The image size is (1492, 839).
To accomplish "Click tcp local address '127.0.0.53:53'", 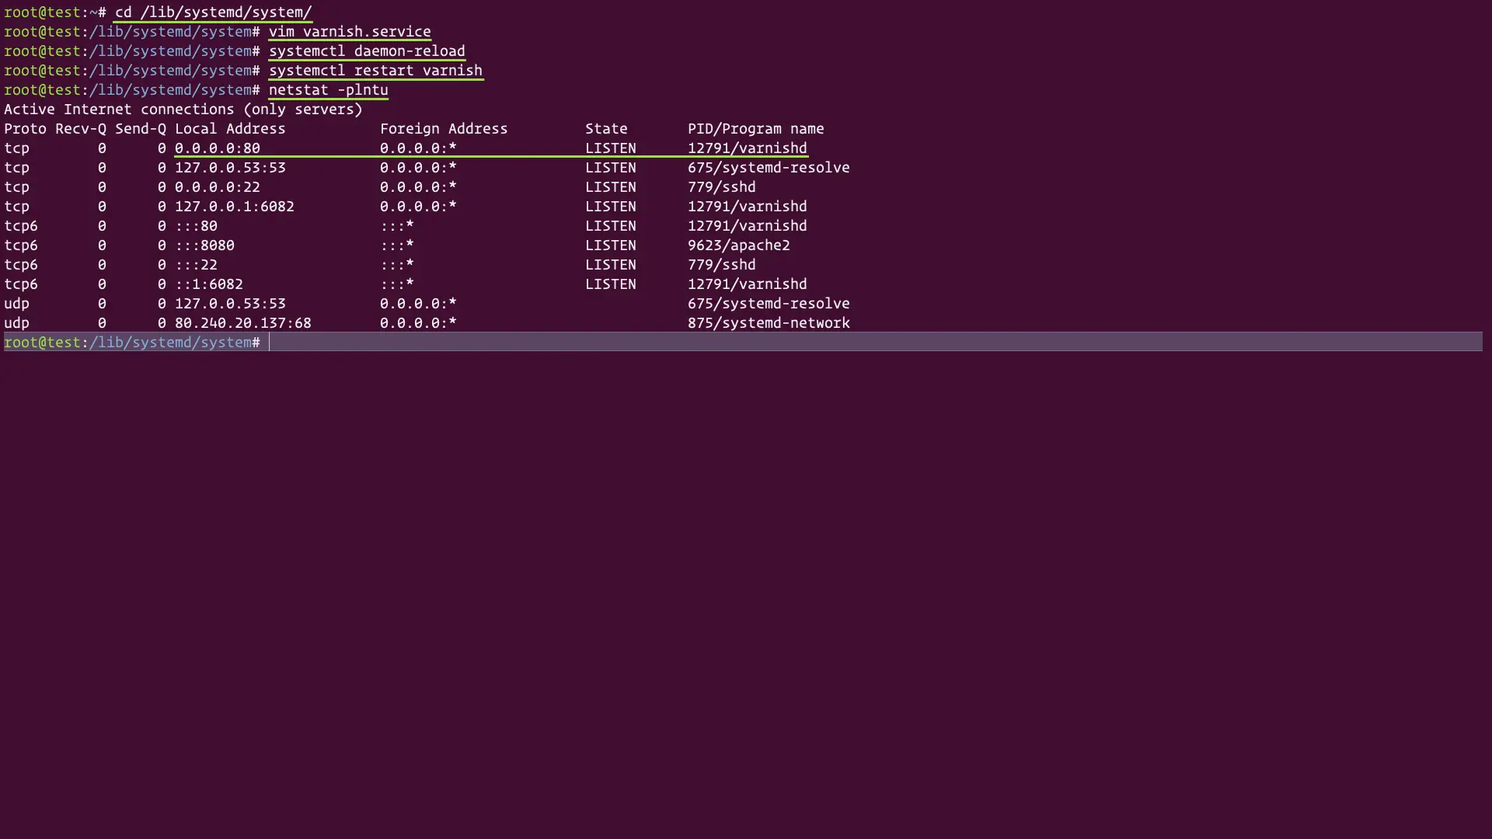I will coord(230,168).
